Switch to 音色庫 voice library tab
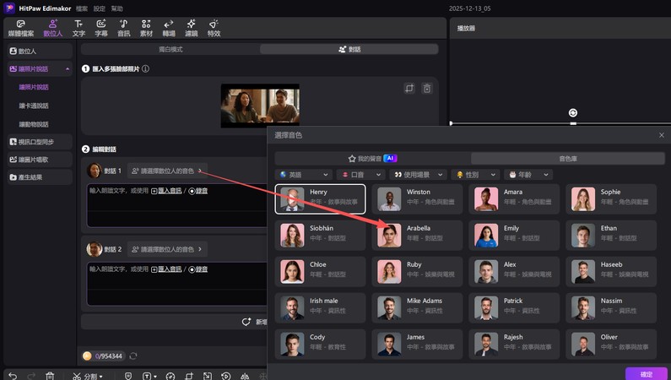Image resolution: width=671 pixels, height=380 pixels. pyautogui.click(x=568, y=158)
